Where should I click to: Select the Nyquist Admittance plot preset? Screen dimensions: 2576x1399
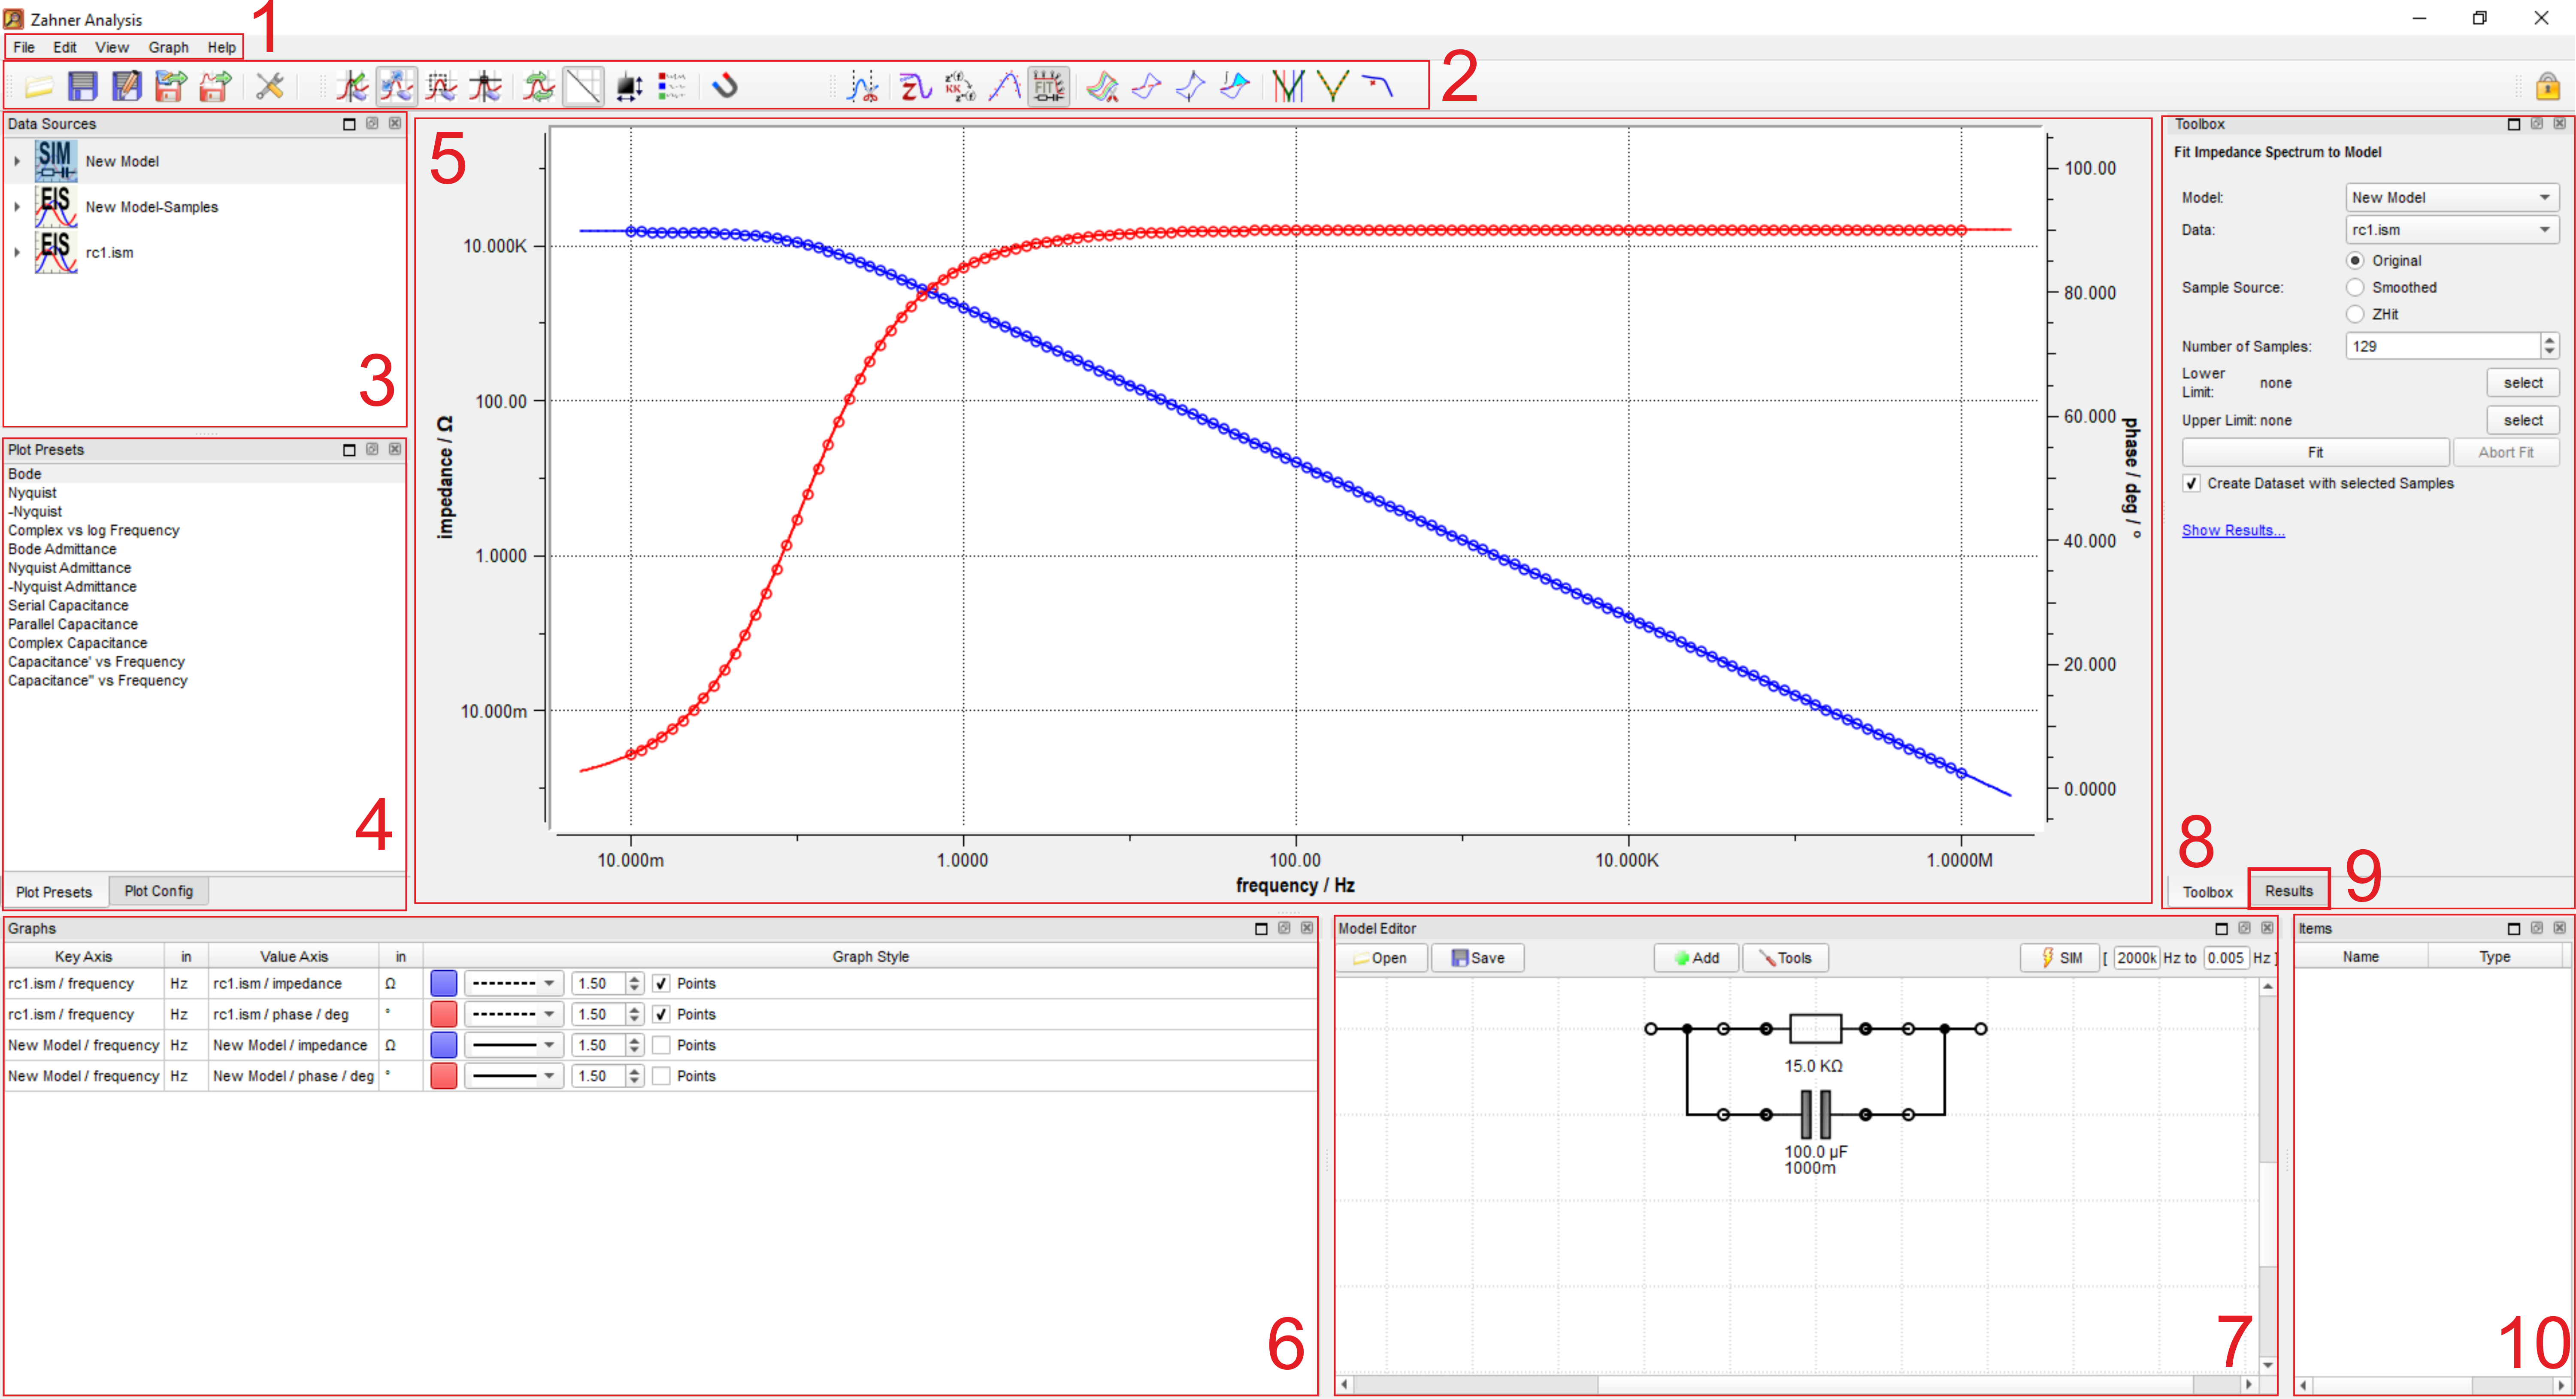click(69, 568)
